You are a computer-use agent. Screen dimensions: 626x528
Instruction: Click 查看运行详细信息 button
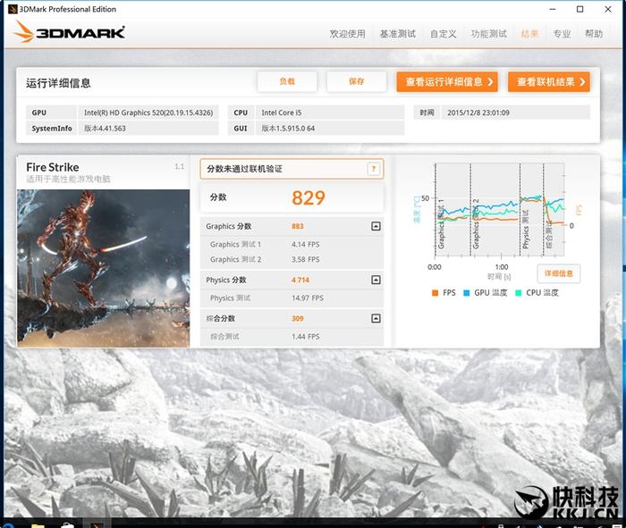click(x=447, y=82)
